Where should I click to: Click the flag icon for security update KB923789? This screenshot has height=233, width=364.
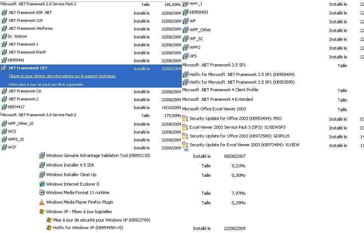[x=49, y=220]
